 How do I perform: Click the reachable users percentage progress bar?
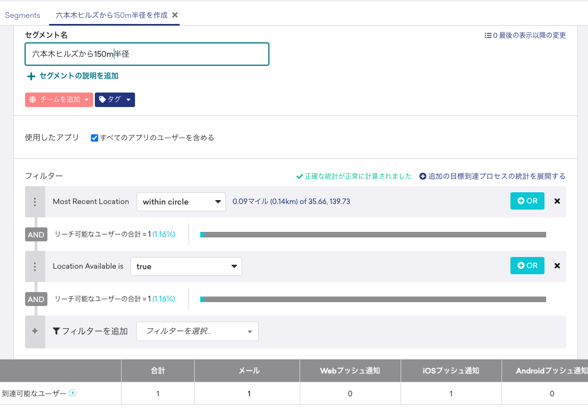pos(374,234)
